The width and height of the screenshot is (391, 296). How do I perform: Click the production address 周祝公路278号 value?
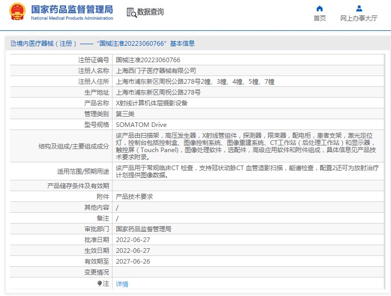coord(158,92)
